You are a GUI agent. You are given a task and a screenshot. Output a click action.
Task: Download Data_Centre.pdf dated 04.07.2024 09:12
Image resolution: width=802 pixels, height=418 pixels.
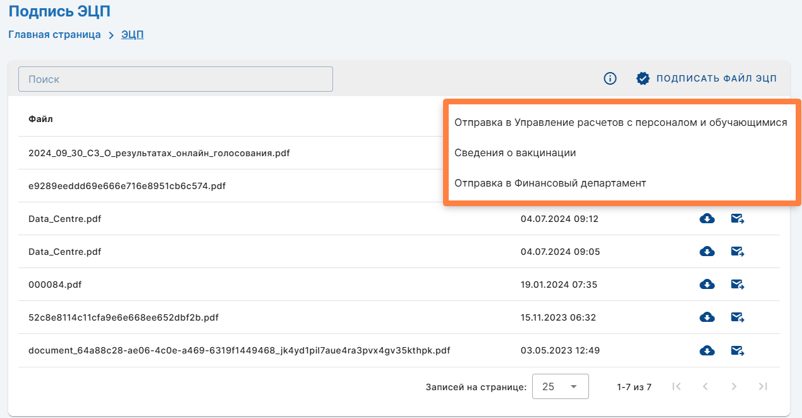point(707,219)
